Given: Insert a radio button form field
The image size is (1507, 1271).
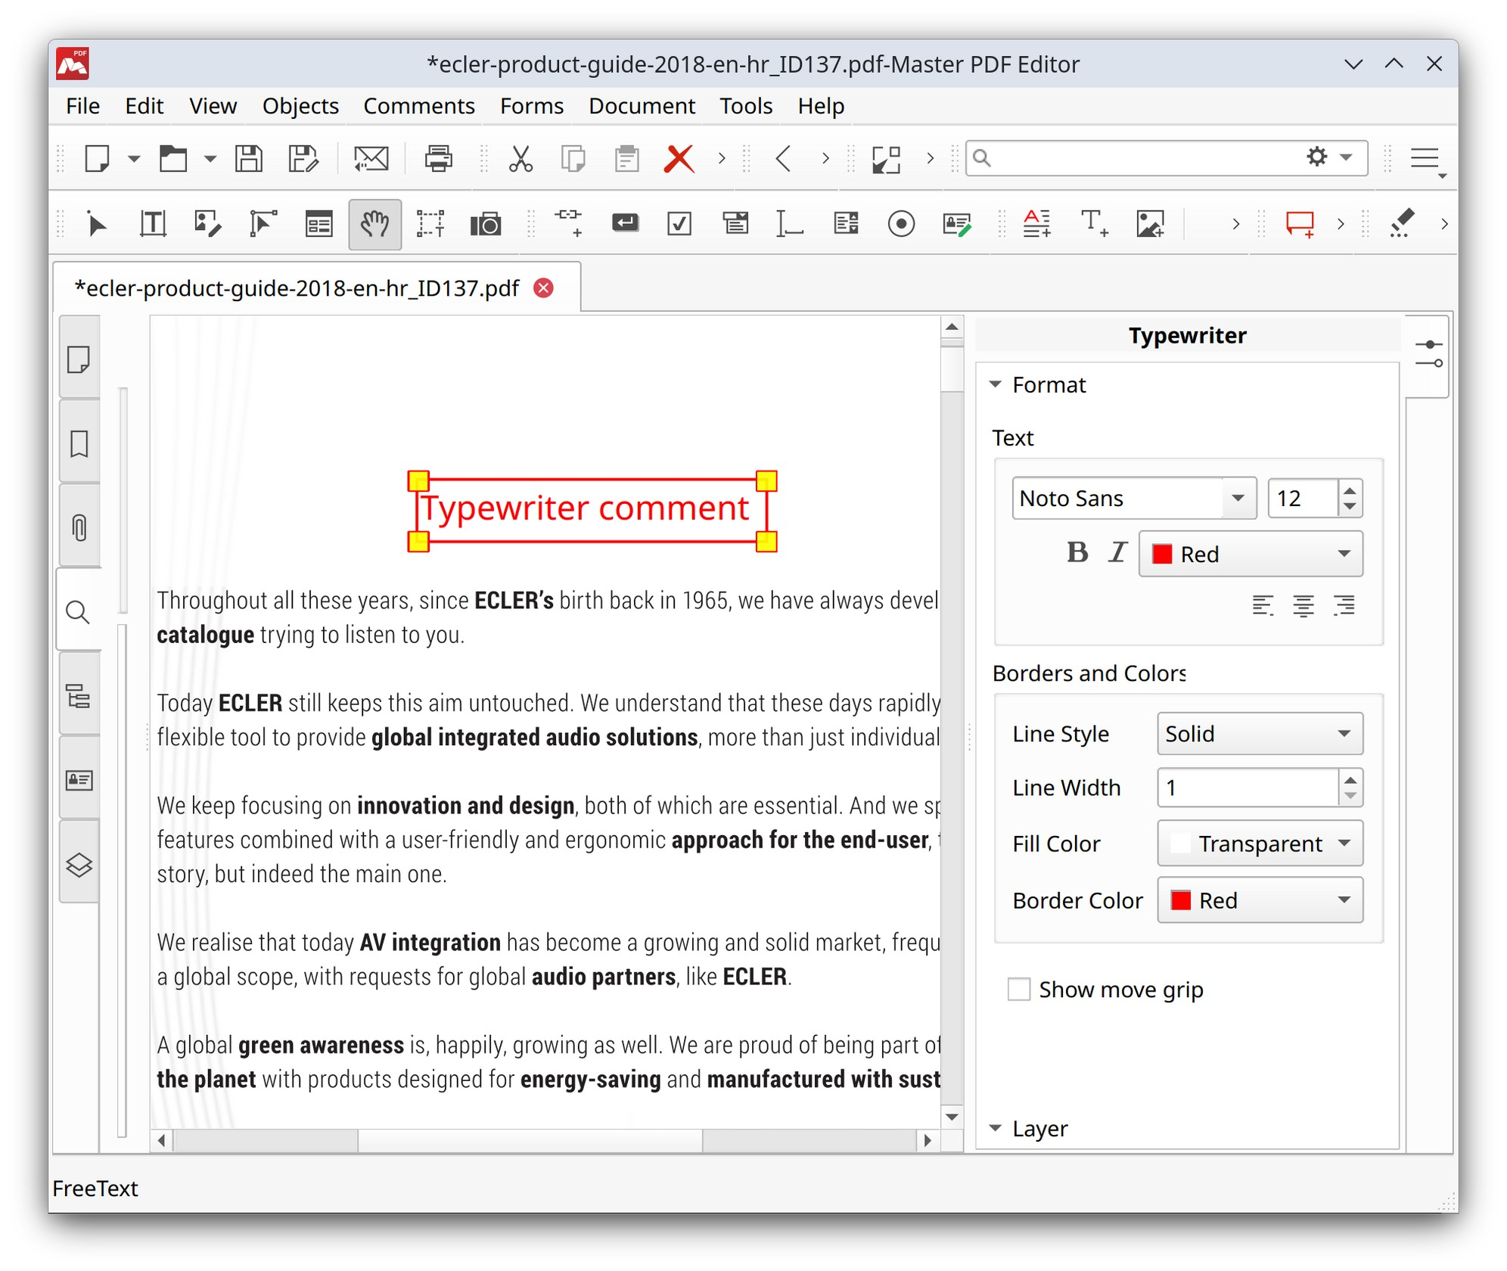Looking at the screenshot, I should tap(901, 224).
